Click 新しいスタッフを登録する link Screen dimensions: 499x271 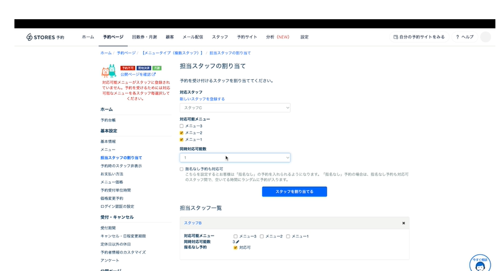point(202,99)
